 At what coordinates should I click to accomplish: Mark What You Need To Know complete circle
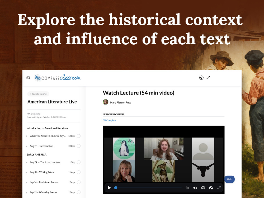pyautogui.click(x=79, y=136)
